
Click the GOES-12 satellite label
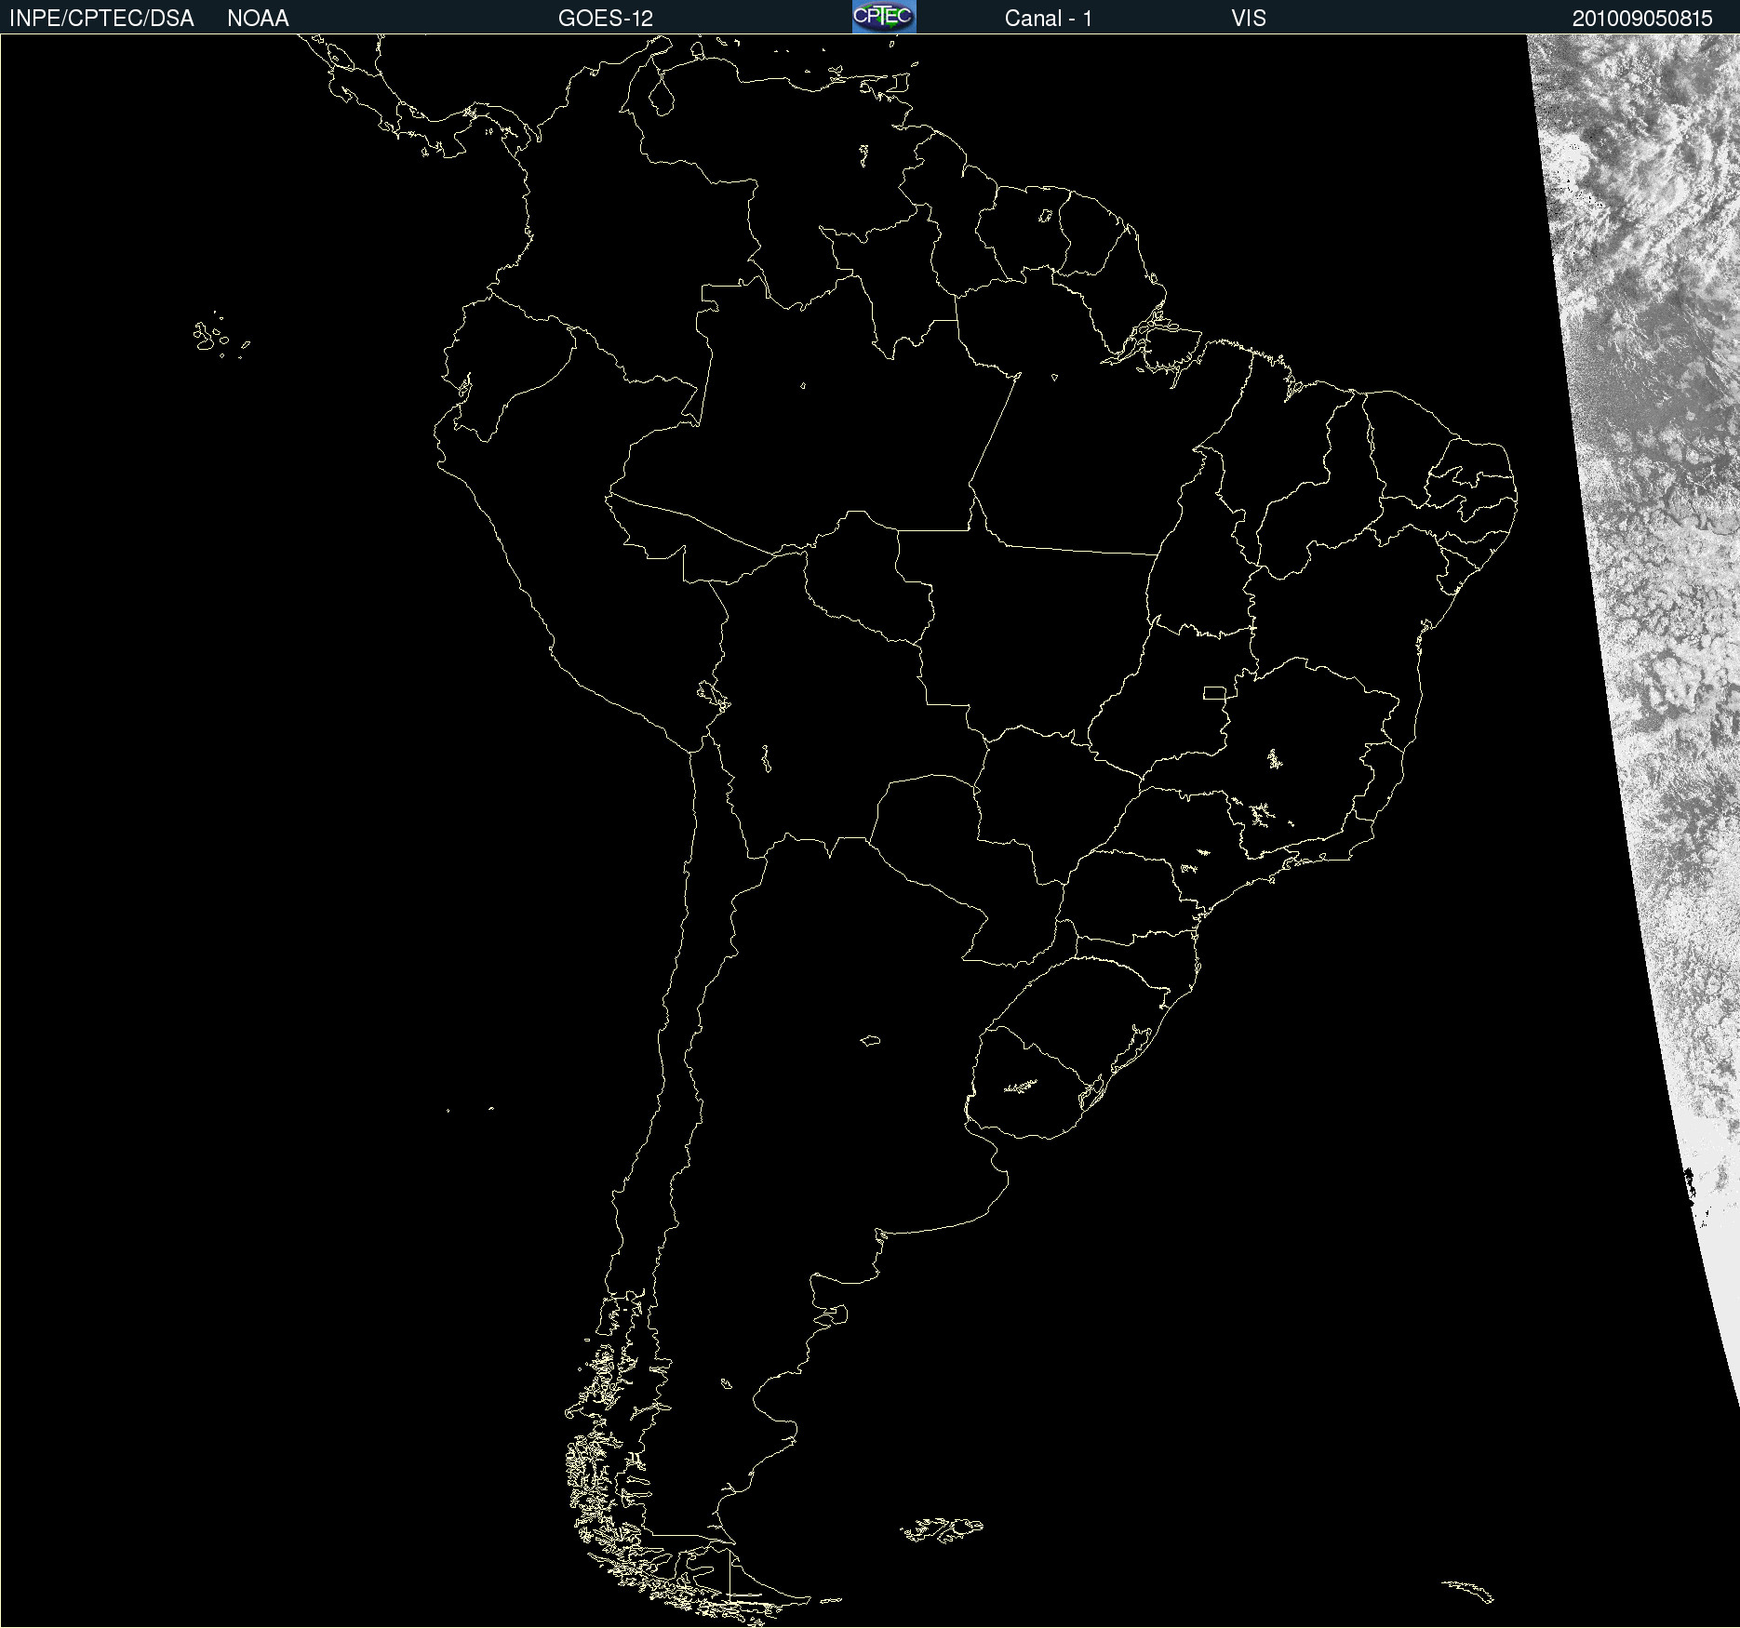click(x=606, y=19)
